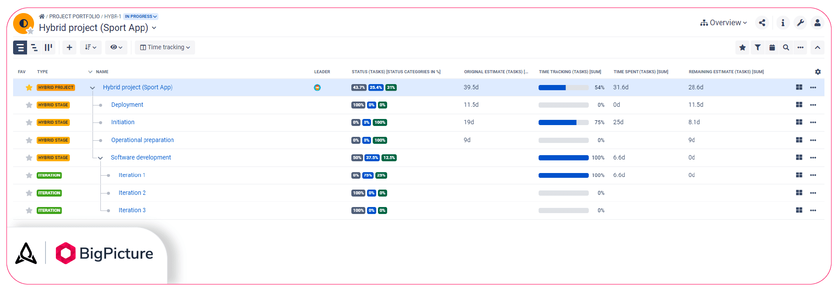Screen dimensions: 838x292
Task: Click the share icon in header
Action: click(x=762, y=23)
